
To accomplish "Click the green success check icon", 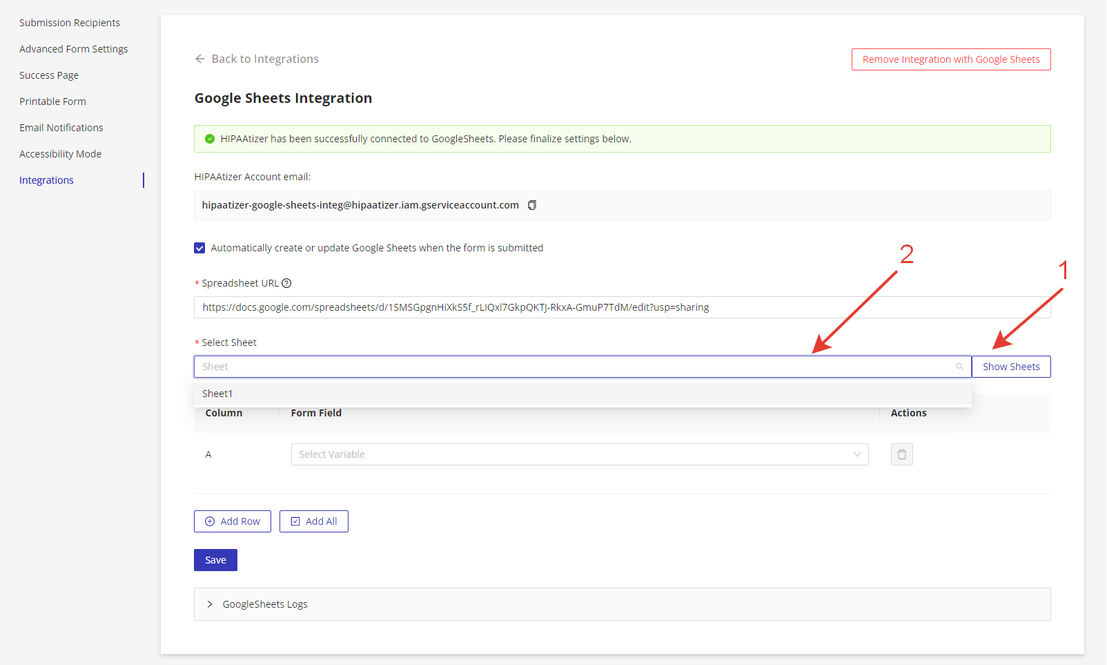I will [x=210, y=139].
